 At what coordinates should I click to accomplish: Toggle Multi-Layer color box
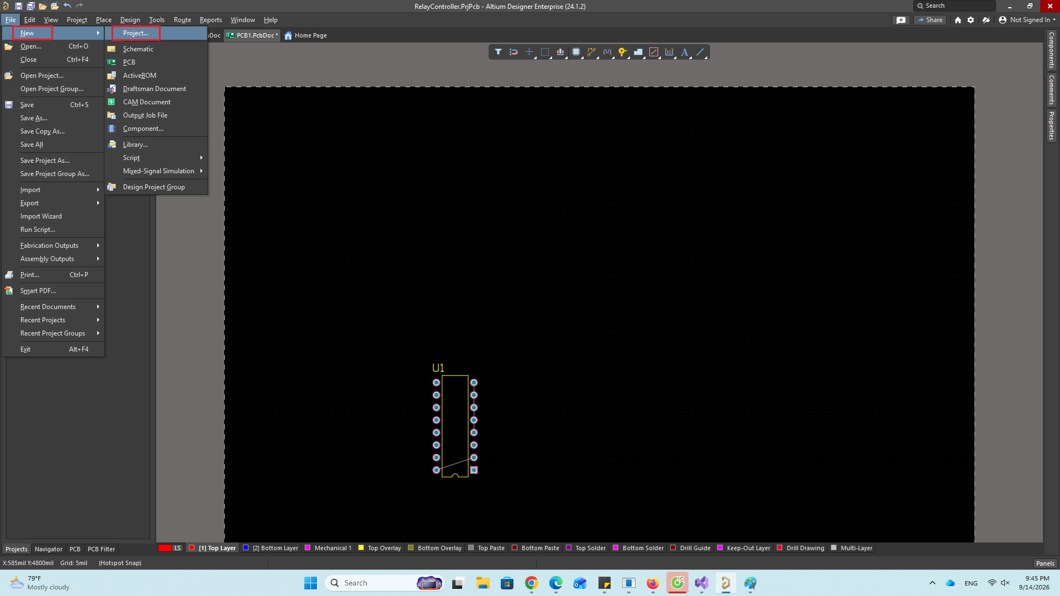tap(834, 548)
